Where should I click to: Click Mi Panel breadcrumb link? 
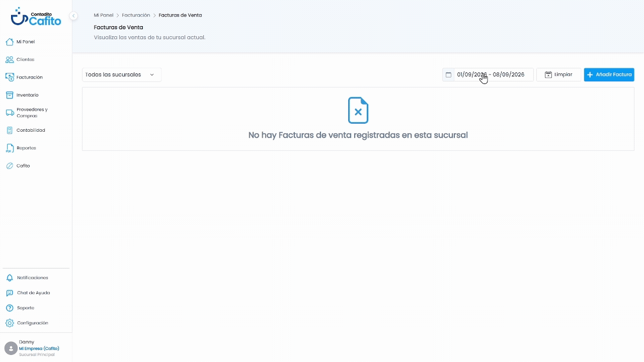(104, 16)
